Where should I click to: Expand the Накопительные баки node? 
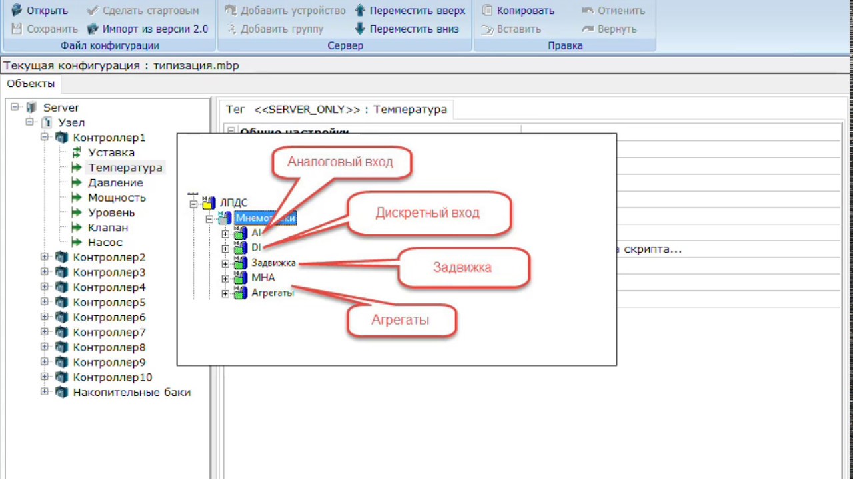click(45, 392)
